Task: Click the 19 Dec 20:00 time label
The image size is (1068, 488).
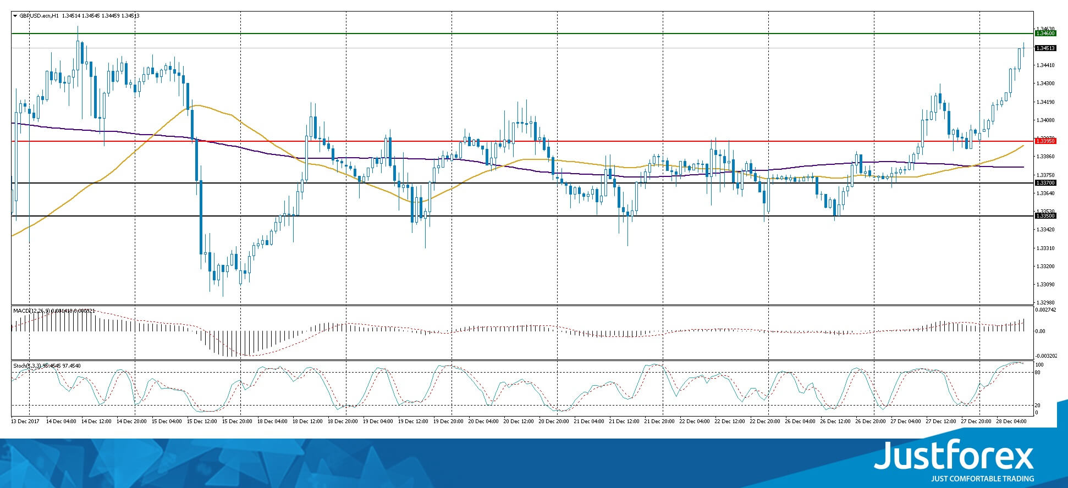Action: pyautogui.click(x=448, y=422)
